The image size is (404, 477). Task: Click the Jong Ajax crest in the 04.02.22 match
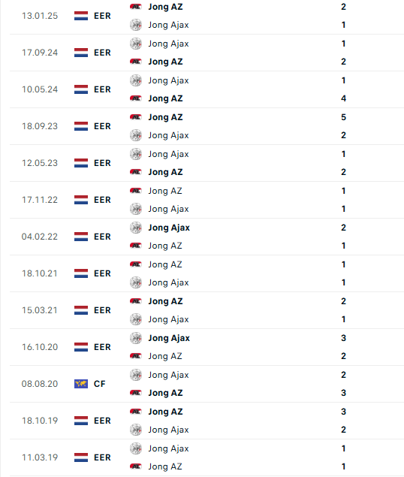136,228
